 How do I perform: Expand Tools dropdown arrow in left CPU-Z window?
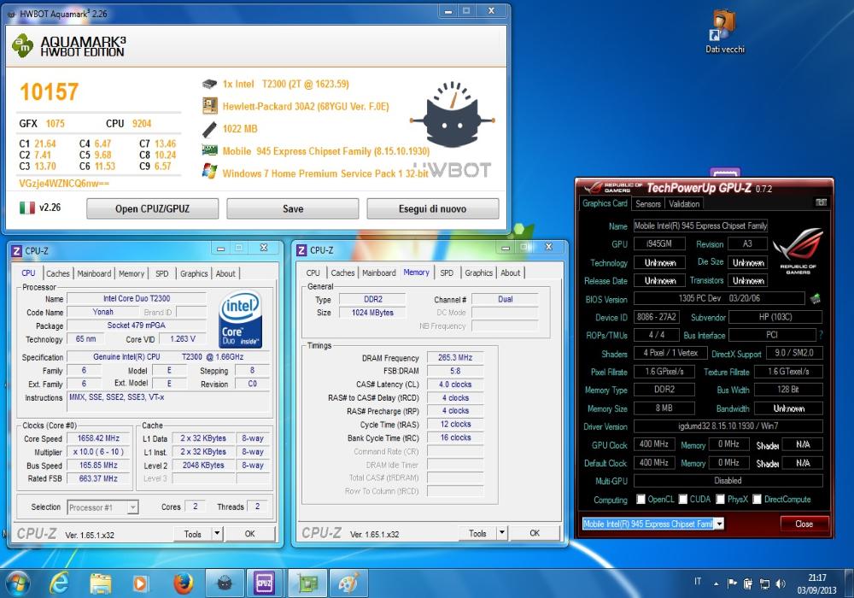click(x=217, y=533)
